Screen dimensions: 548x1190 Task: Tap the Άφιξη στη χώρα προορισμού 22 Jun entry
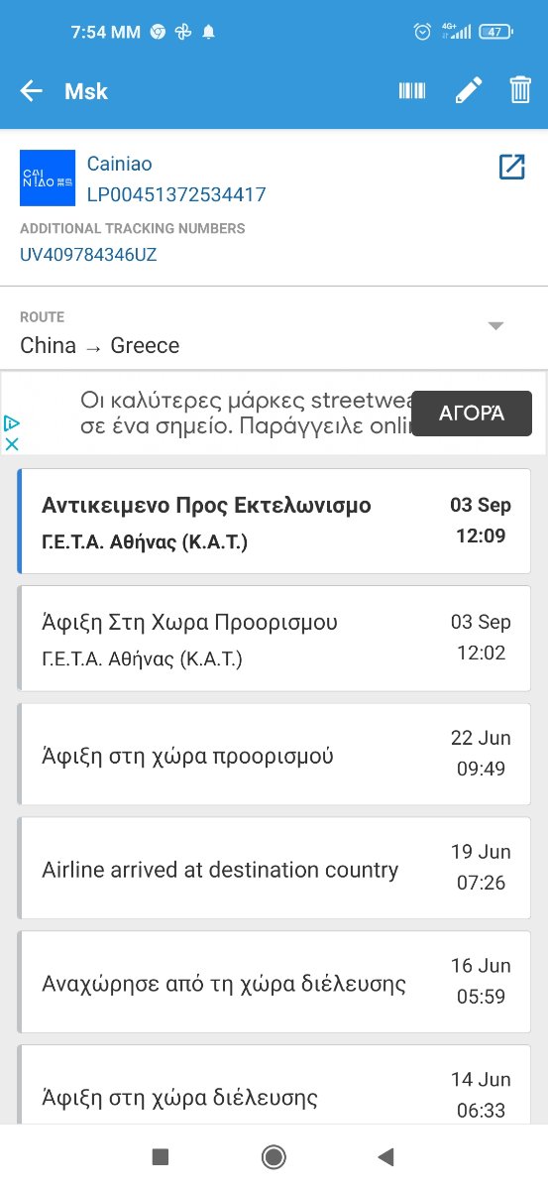tap(274, 756)
